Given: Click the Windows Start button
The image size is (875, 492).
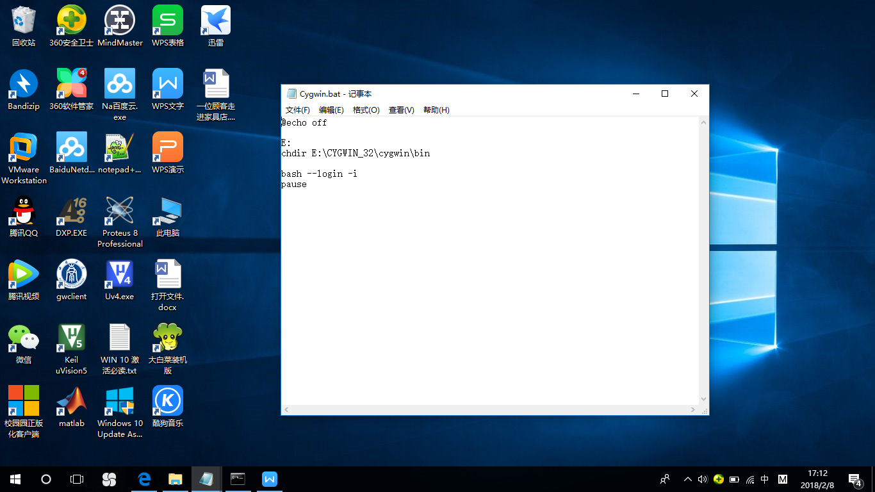Looking at the screenshot, I should tap(15, 479).
